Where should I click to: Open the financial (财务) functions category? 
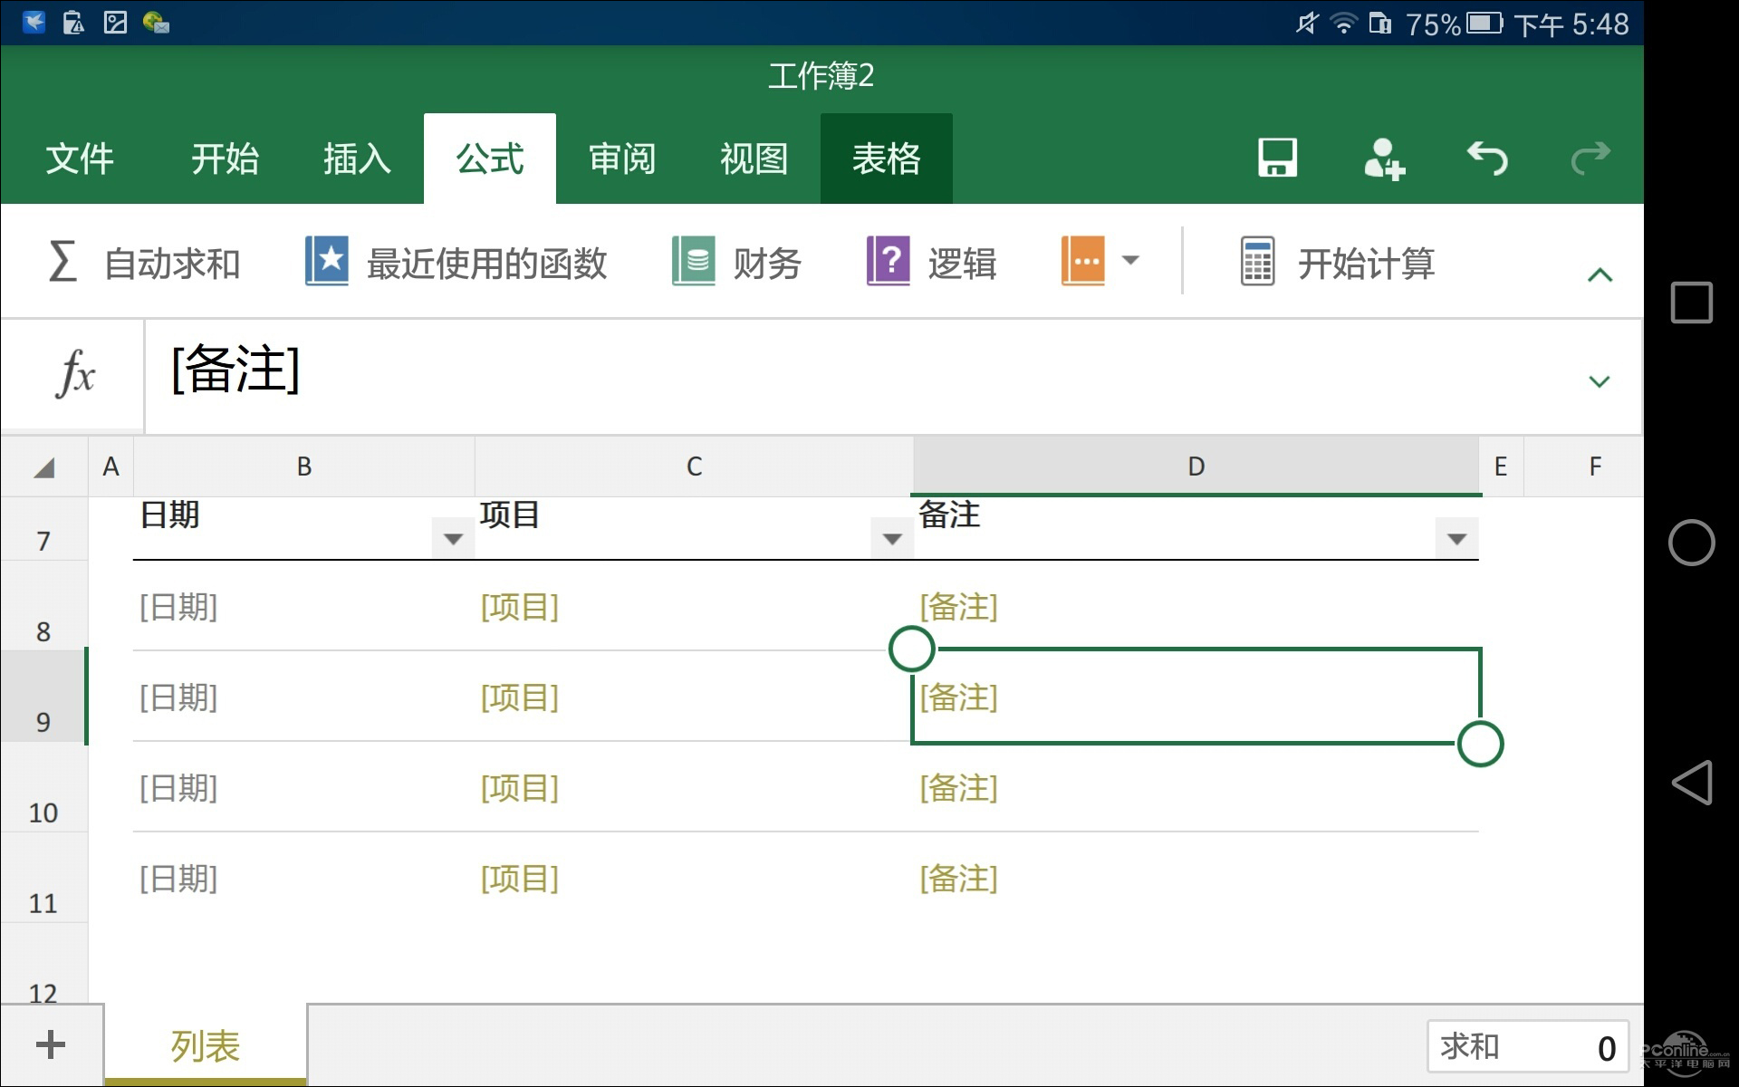pos(738,263)
